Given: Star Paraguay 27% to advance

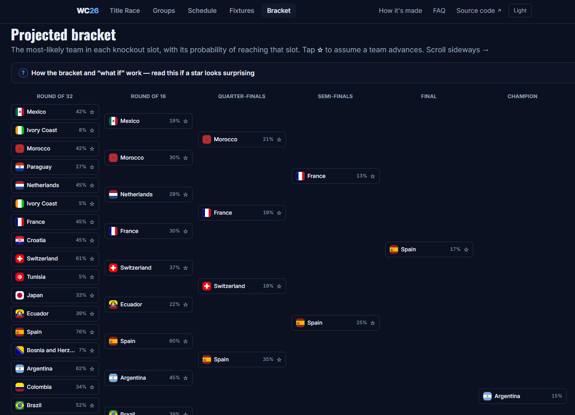Looking at the screenshot, I should click(92, 167).
